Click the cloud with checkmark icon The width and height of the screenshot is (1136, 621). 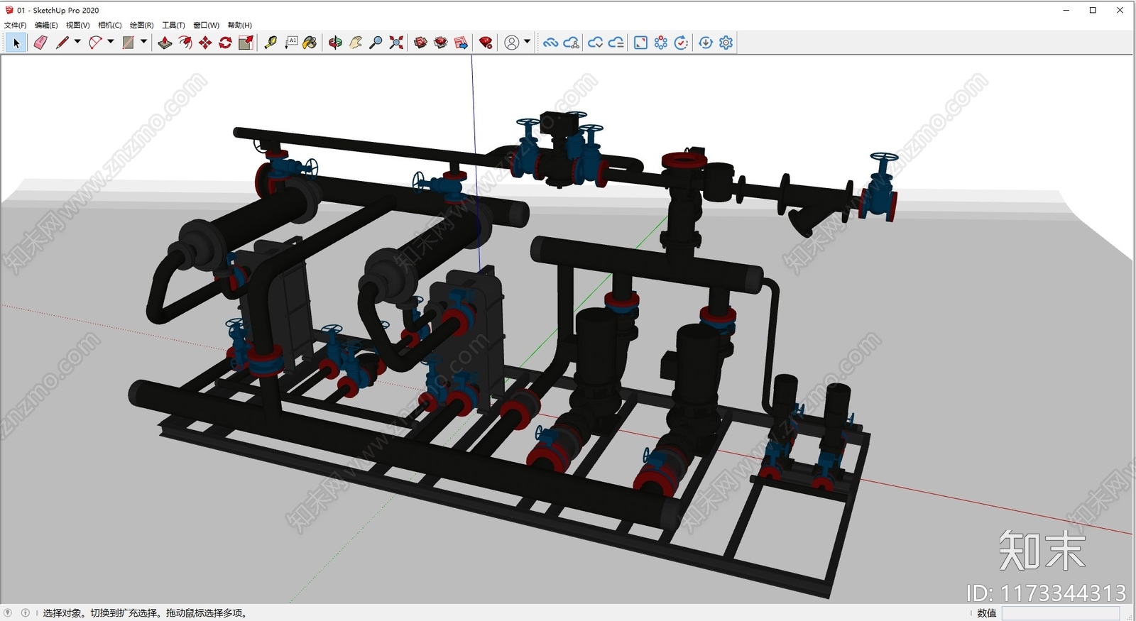[x=595, y=43]
